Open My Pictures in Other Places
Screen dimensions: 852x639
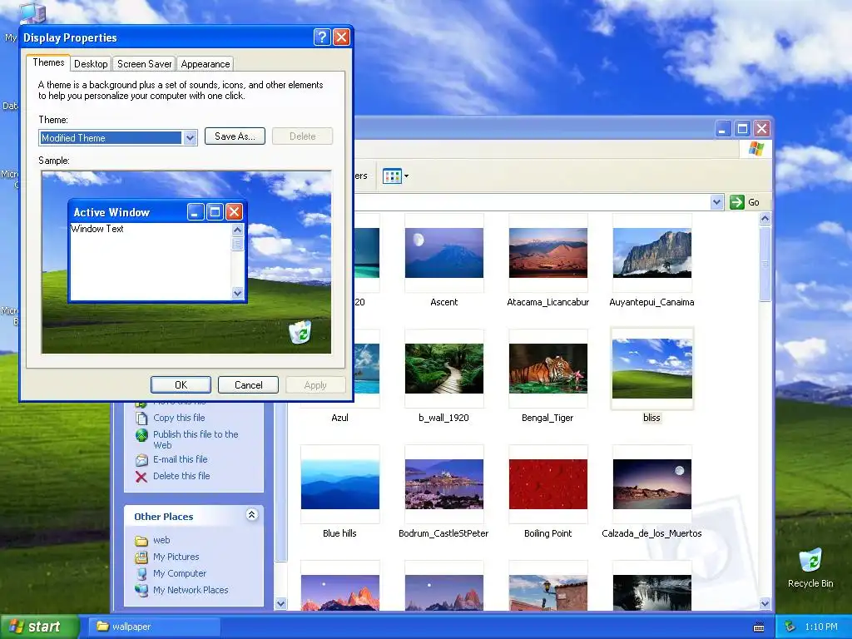click(176, 557)
